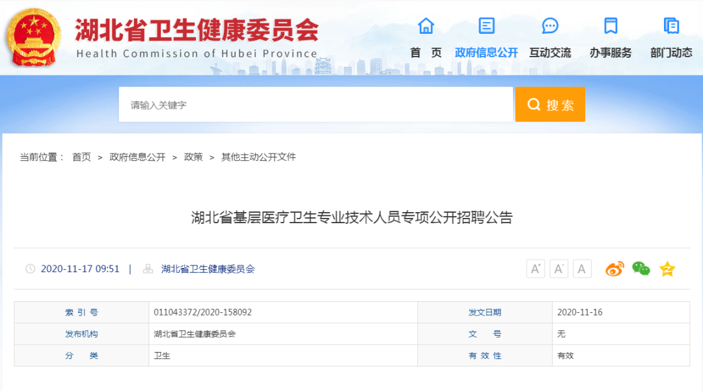
Task: Share the article via the Weibo icon
Action: (x=614, y=268)
